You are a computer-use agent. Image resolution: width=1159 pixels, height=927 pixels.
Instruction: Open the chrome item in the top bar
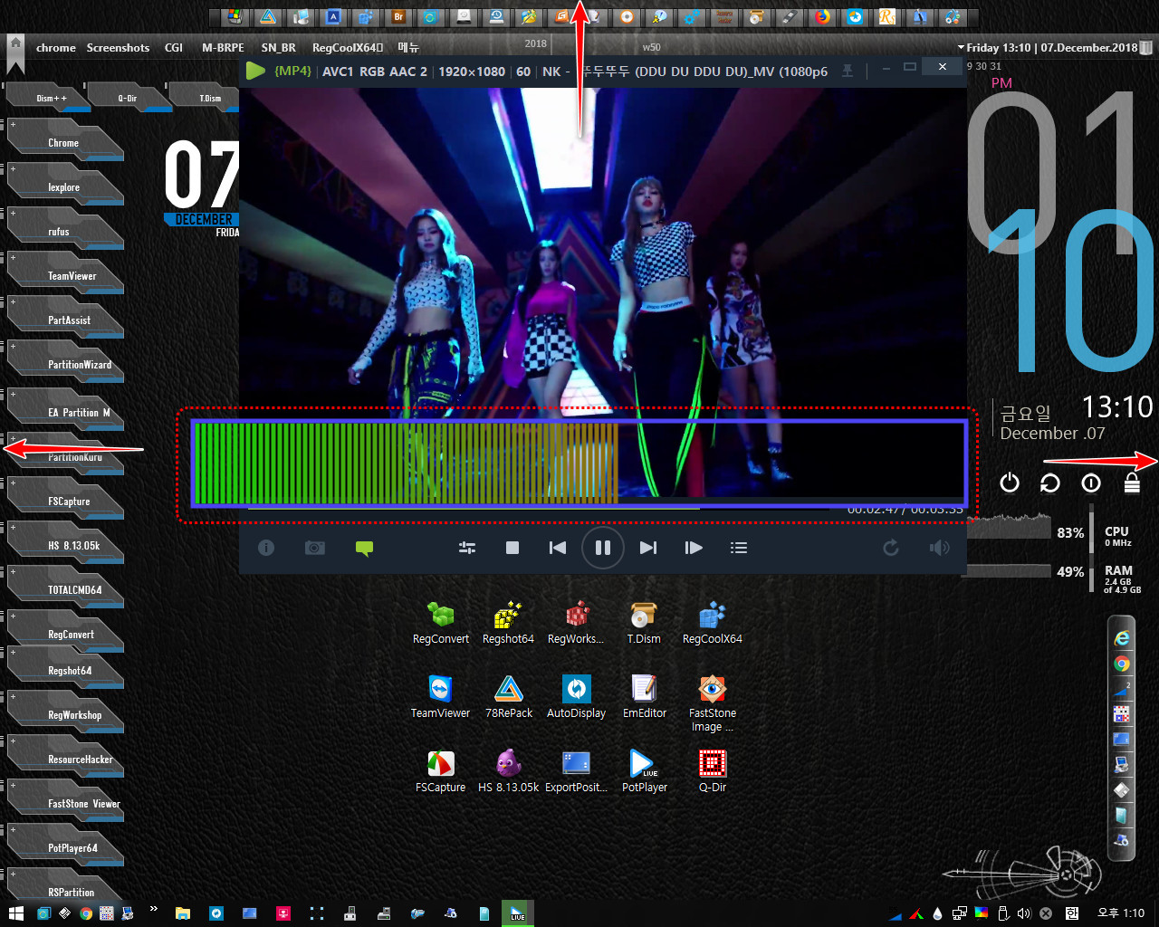[x=56, y=48]
